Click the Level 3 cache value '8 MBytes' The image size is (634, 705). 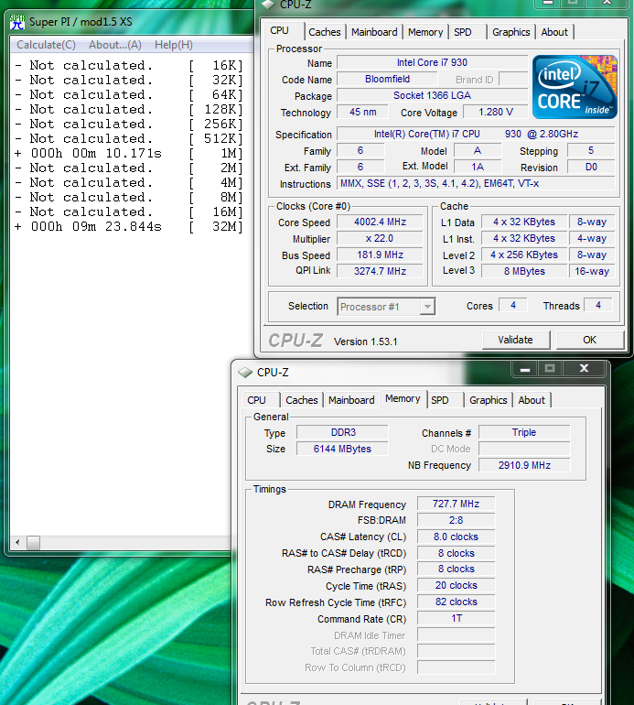(524, 271)
